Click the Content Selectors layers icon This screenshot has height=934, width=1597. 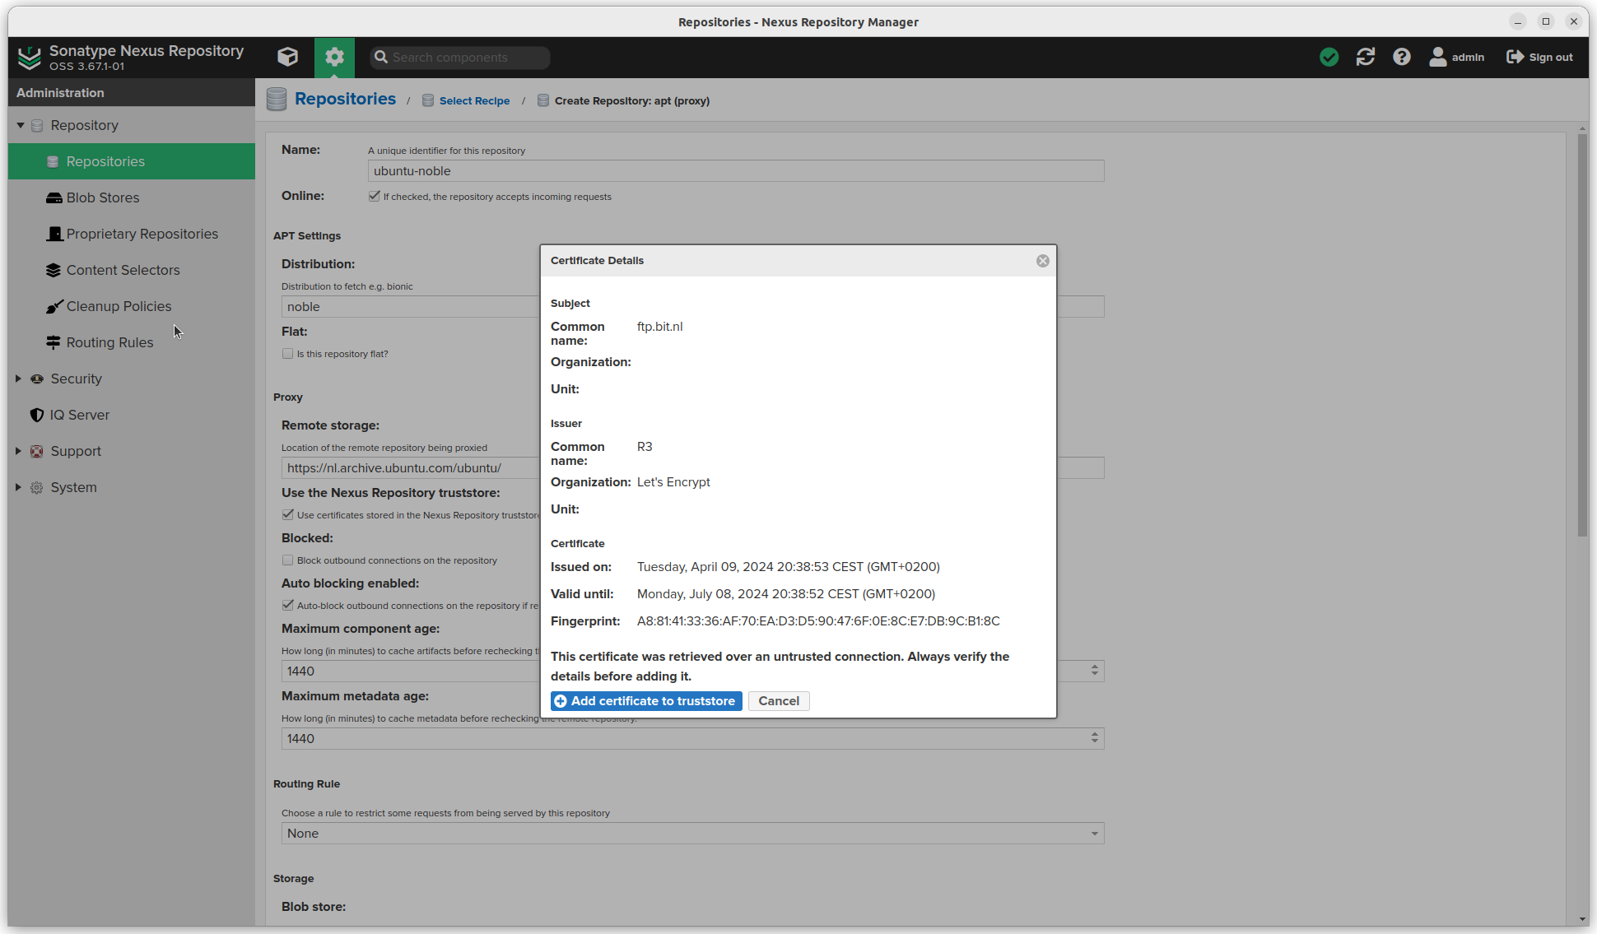(54, 270)
